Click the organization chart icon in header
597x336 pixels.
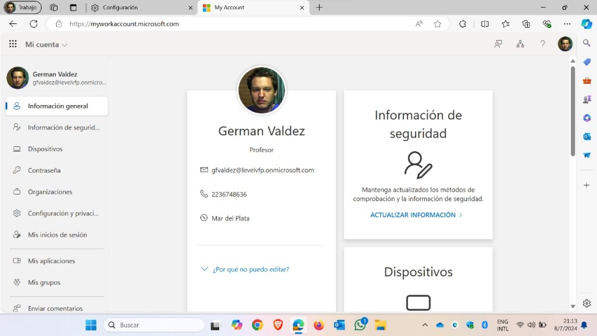pos(520,44)
